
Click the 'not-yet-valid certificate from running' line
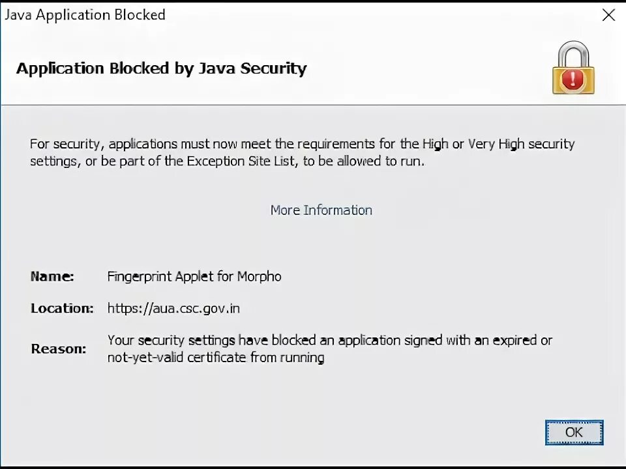click(216, 357)
